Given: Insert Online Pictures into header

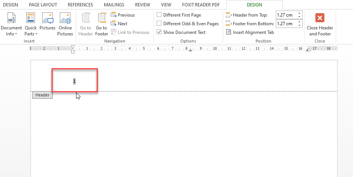Looking at the screenshot, I should pos(65,24).
